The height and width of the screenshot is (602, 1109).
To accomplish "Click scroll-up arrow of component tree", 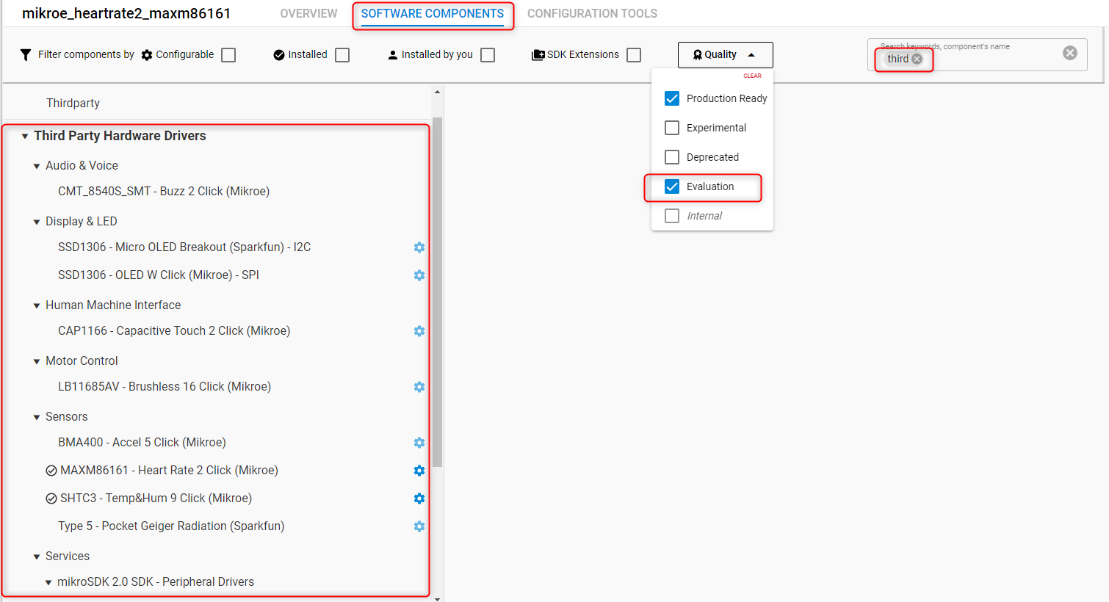I will pos(438,93).
